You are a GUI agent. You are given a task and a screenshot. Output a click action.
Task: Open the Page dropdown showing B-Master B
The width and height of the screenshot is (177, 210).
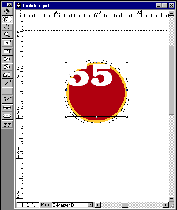click(72, 205)
